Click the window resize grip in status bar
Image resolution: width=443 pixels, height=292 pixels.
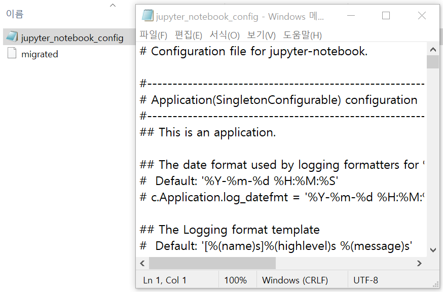pos(436,284)
